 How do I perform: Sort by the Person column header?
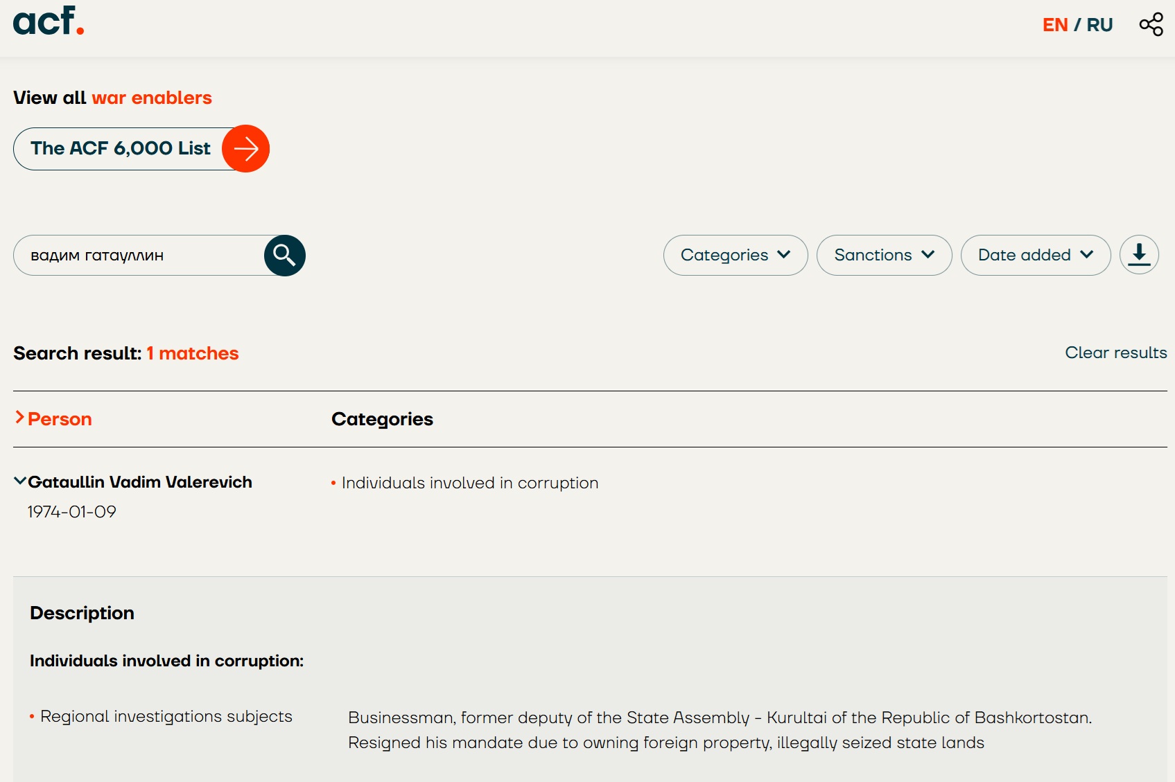[x=53, y=419]
